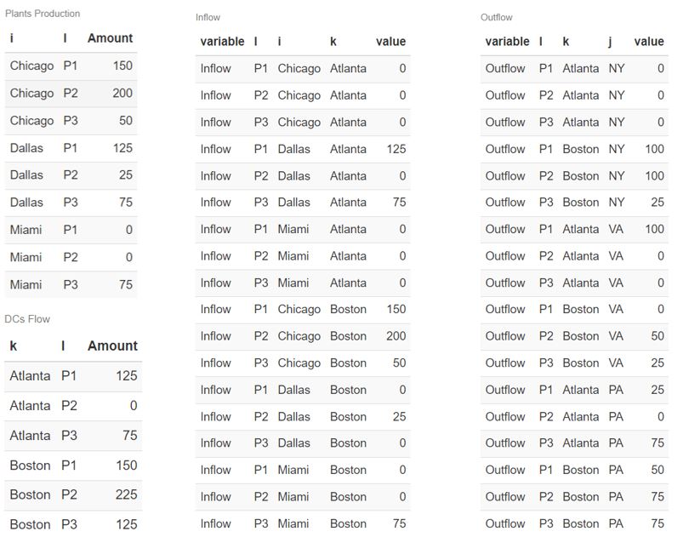Screen dimensions: 689x537
Task: Select Amount column header in DCs Flow
Action: (112, 346)
